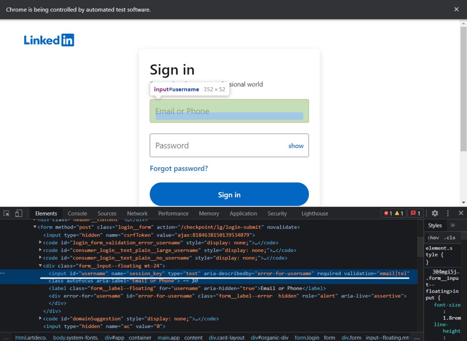Collapse the form login__form node

point(35,227)
